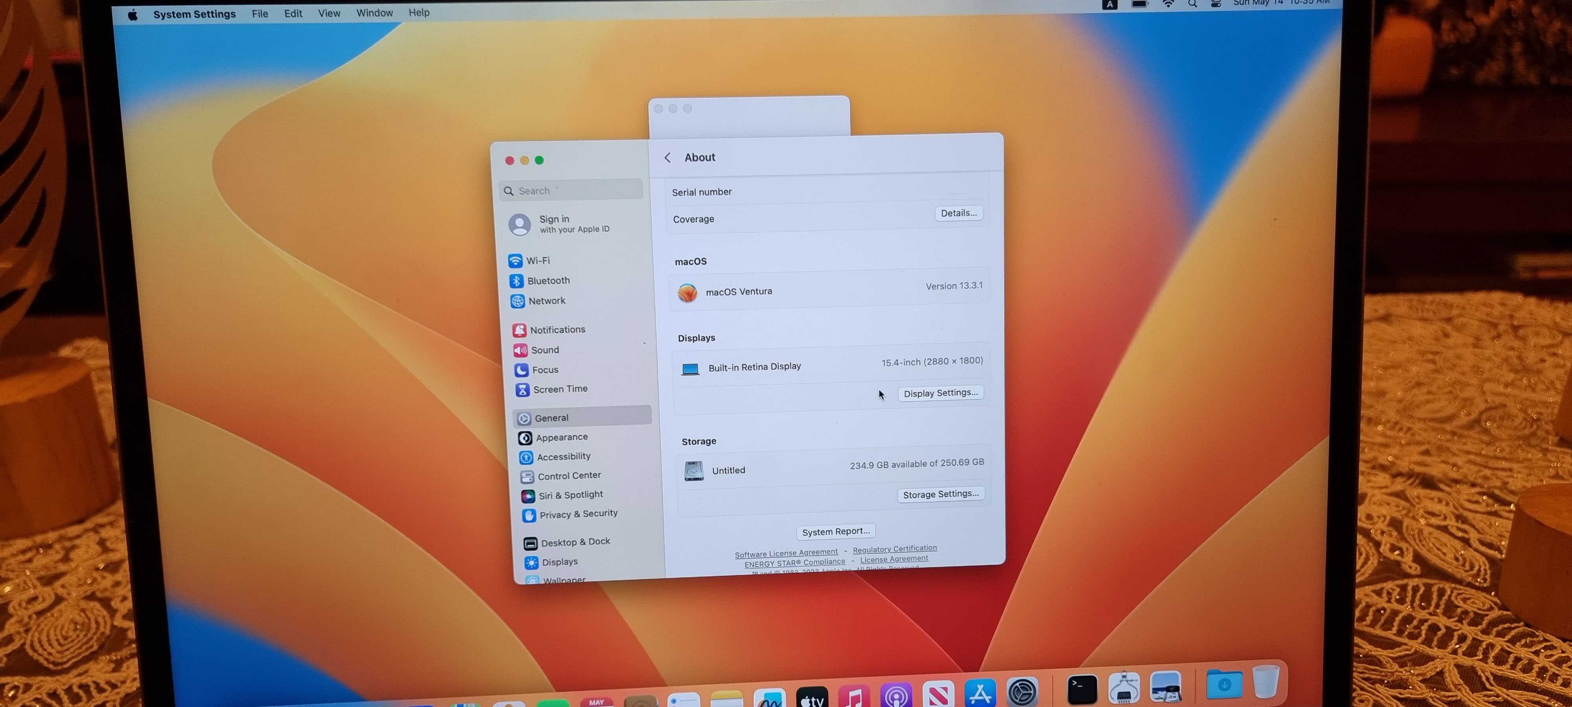The width and height of the screenshot is (1572, 707).
Task: Click the coverage Details button
Action: tap(958, 213)
